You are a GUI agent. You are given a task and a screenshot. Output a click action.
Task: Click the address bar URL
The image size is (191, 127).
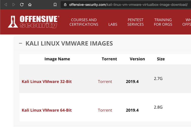(128, 5)
